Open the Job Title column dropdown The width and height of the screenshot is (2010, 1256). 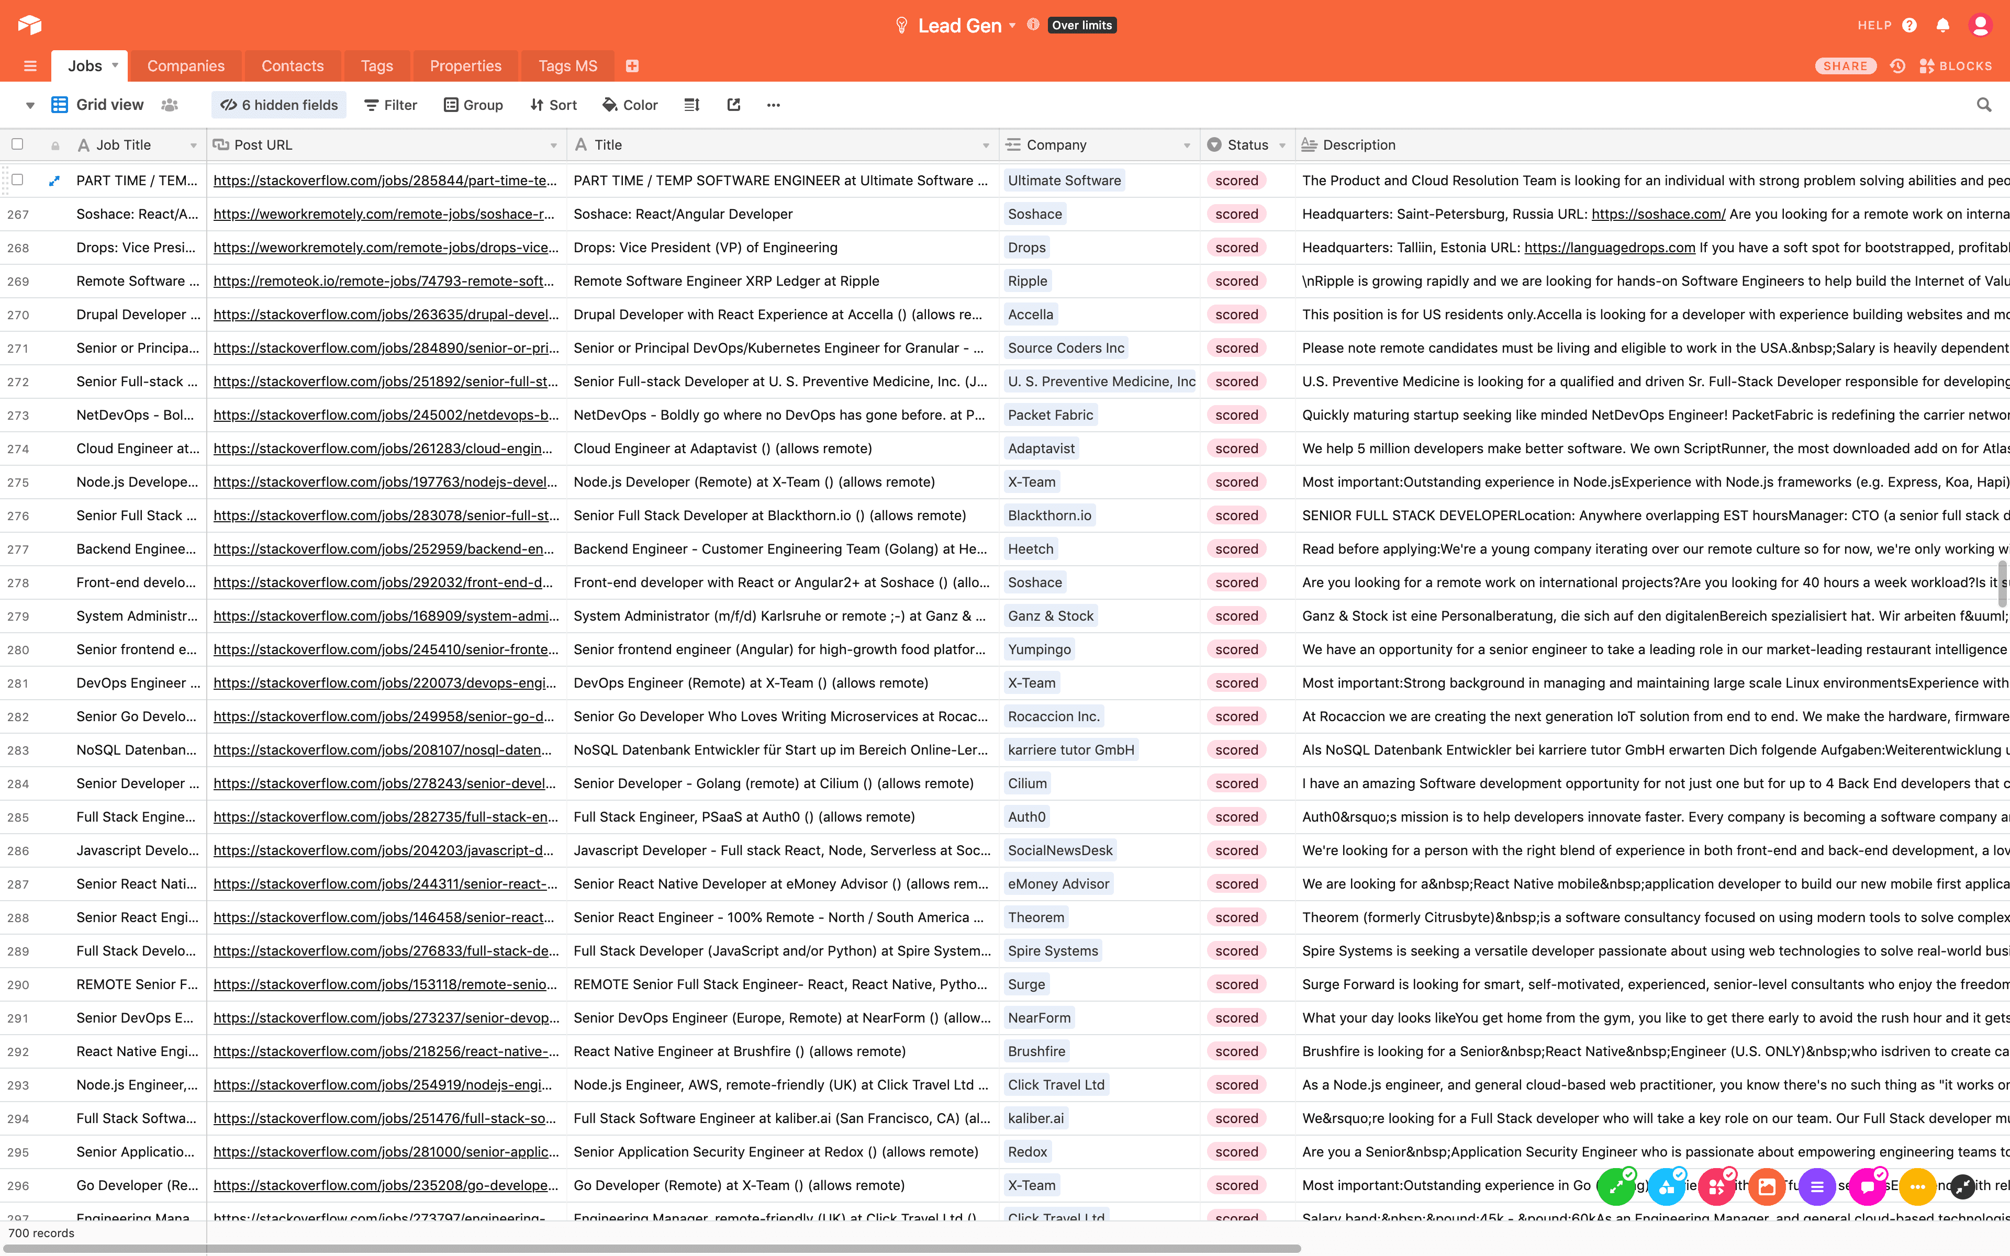click(194, 145)
